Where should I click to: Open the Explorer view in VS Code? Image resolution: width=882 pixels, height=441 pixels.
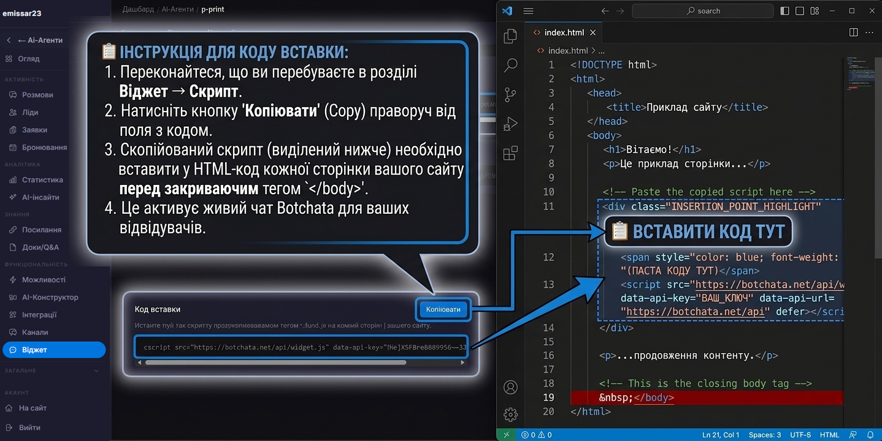pos(510,36)
